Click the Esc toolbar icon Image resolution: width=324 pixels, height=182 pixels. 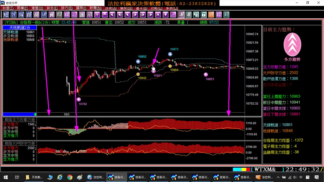(173, 14)
